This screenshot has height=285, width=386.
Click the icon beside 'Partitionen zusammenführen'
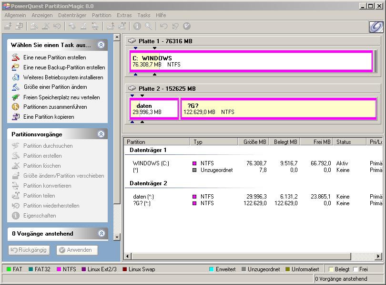tap(16, 107)
